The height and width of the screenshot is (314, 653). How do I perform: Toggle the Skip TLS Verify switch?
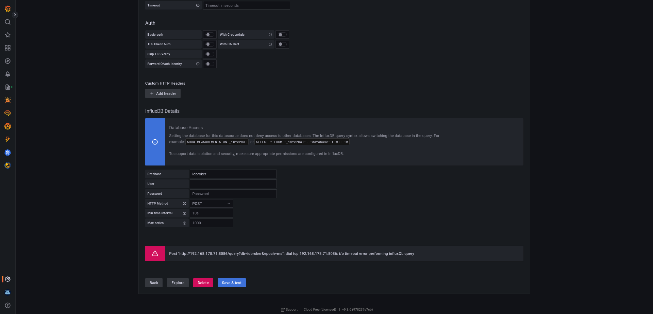[x=210, y=54]
